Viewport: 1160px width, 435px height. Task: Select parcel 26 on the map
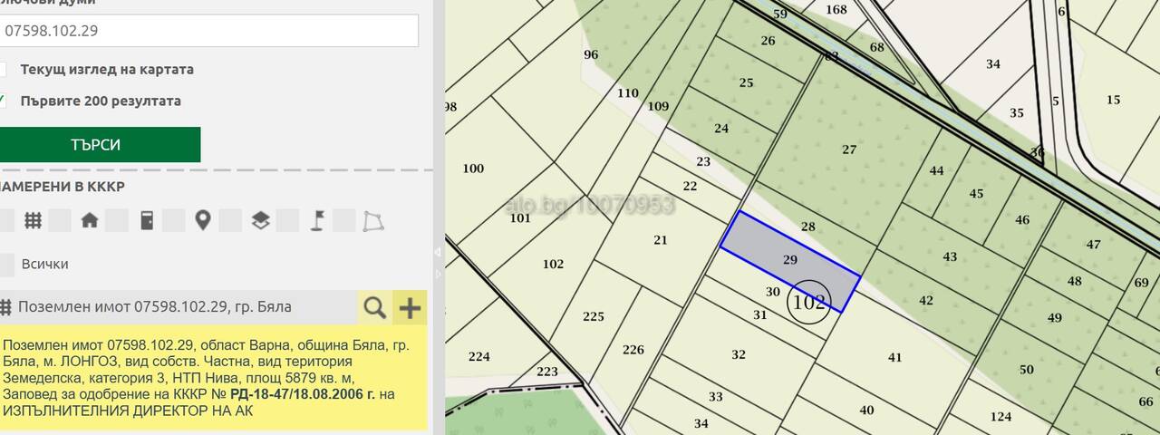tap(768, 41)
